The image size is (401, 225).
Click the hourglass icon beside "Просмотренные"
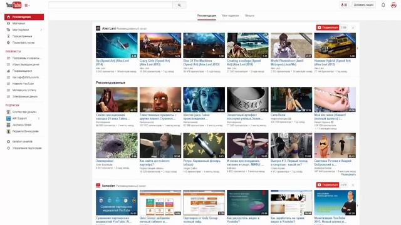click(8, 36)
